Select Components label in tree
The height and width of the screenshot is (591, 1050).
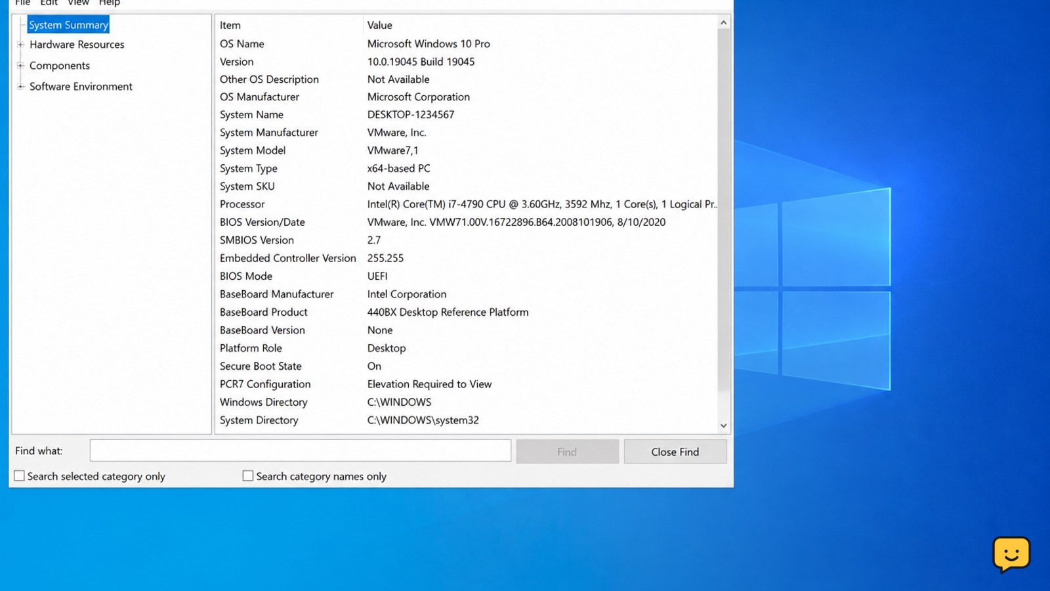tap(60, 66)
